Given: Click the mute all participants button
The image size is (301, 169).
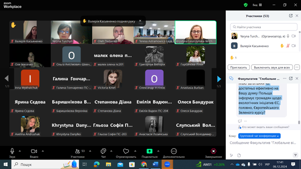Looking at the screenshot, I should pyautogui.click(x=272, y=67).
